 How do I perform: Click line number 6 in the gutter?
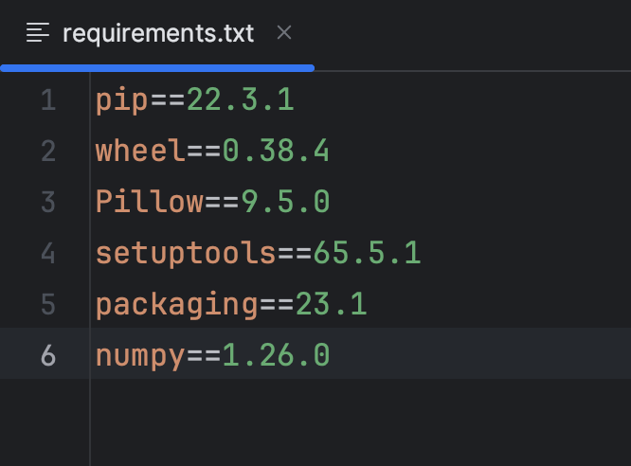coord(48,355)
